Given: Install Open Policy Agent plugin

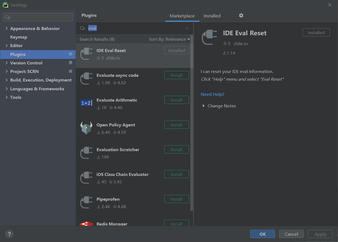Looking at the screenshot, I should click(x=177, y=125).
